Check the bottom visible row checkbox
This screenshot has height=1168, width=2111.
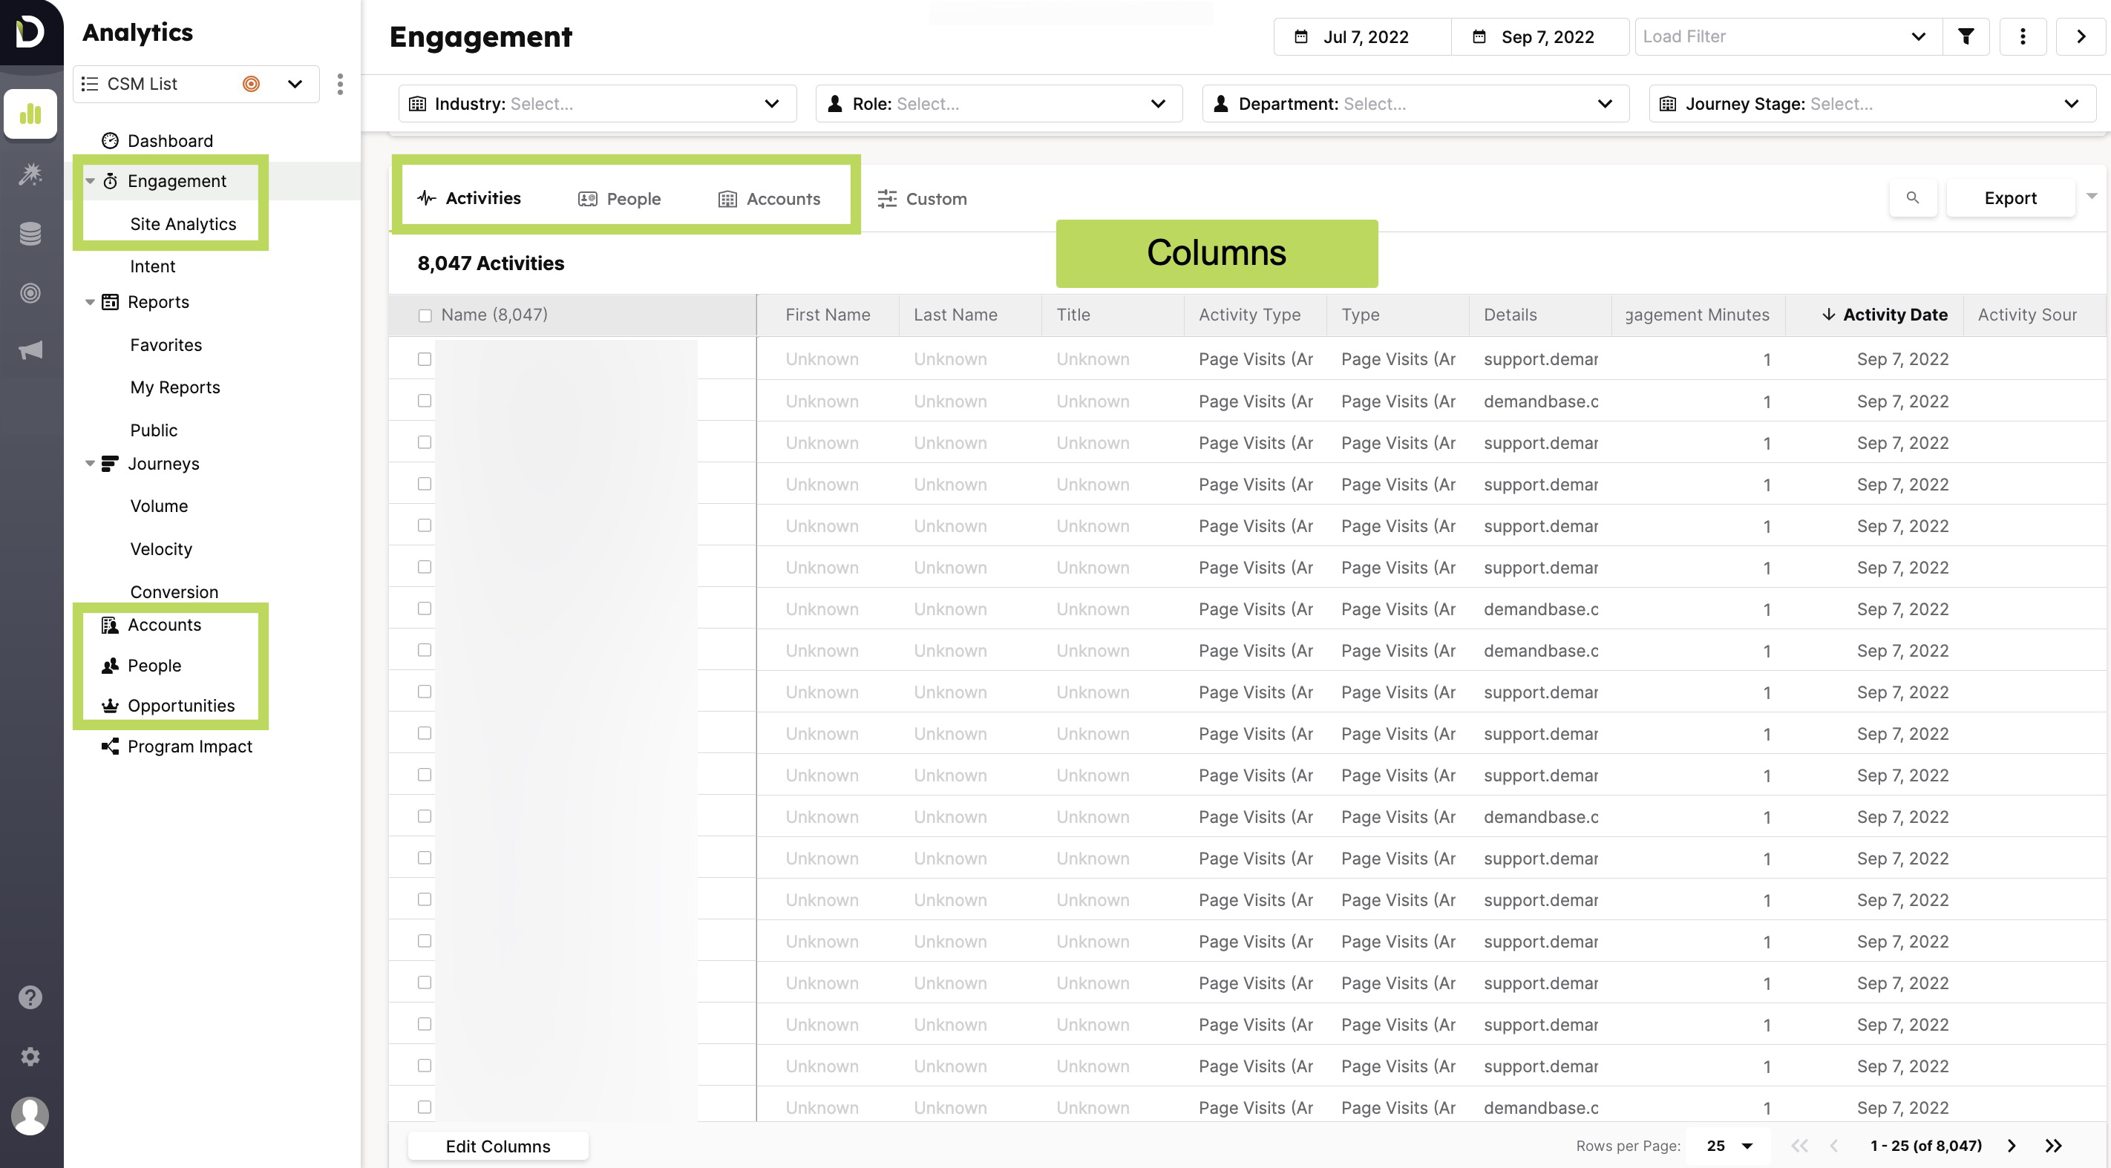coord(425,1106)
